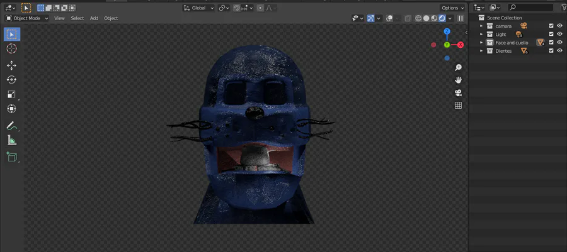The height and width of the screenshot is (252, 567).
Task: Click the zoom magnifier in viewport
Action: (458, 67)
